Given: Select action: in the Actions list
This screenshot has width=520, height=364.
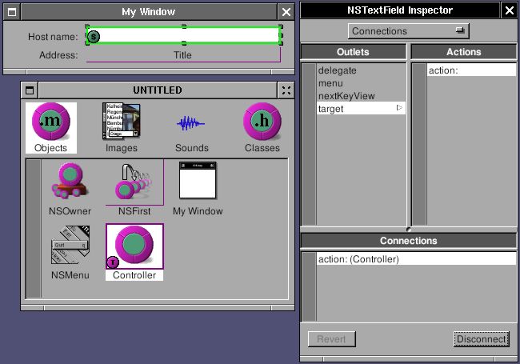Looking at the screenshot, I should (442, 70).
